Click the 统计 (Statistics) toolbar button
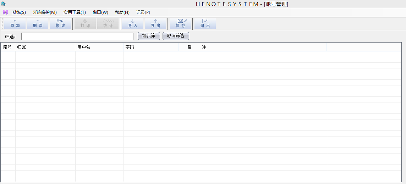The width and height of the screenshot is (406, 184). (108, 23)
